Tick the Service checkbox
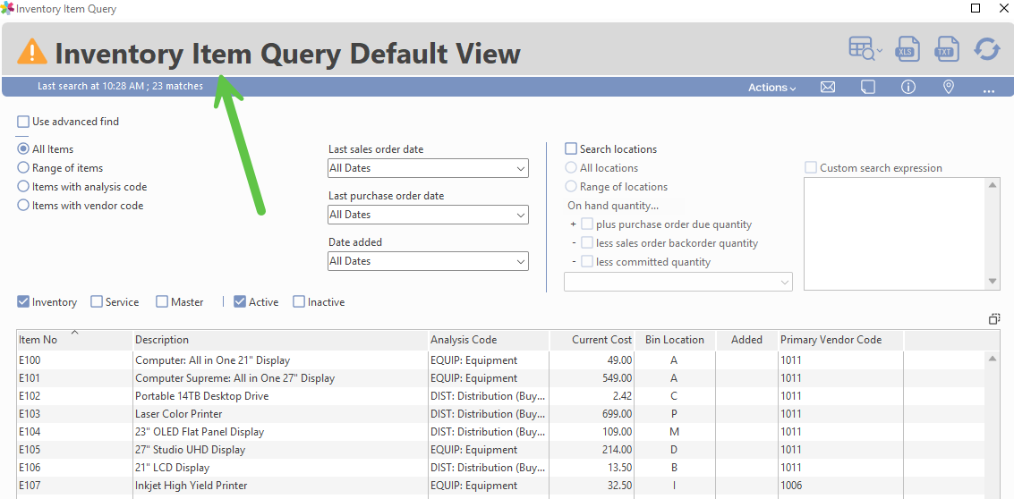Viewport: 1014px width, 499px height. click(97, 302)
